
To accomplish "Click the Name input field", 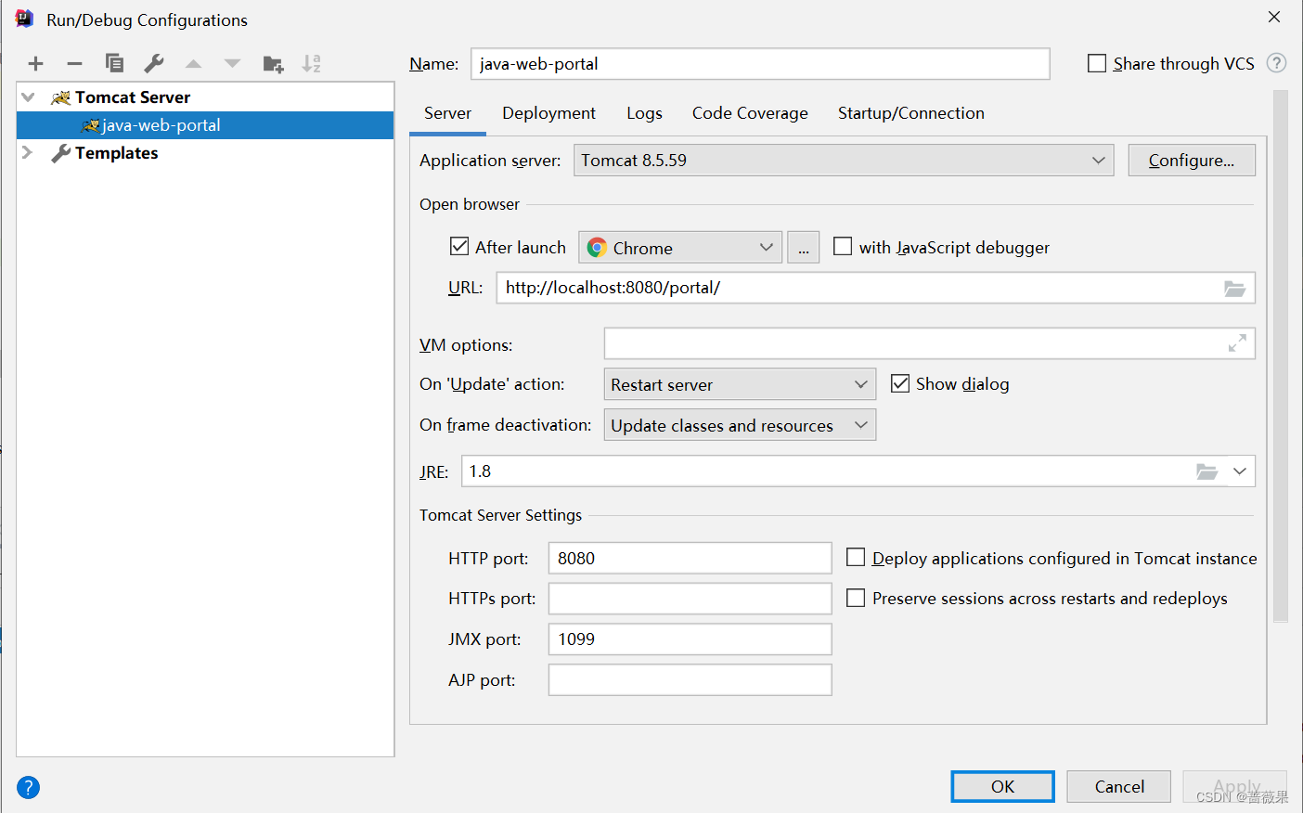I will [760, 64].
